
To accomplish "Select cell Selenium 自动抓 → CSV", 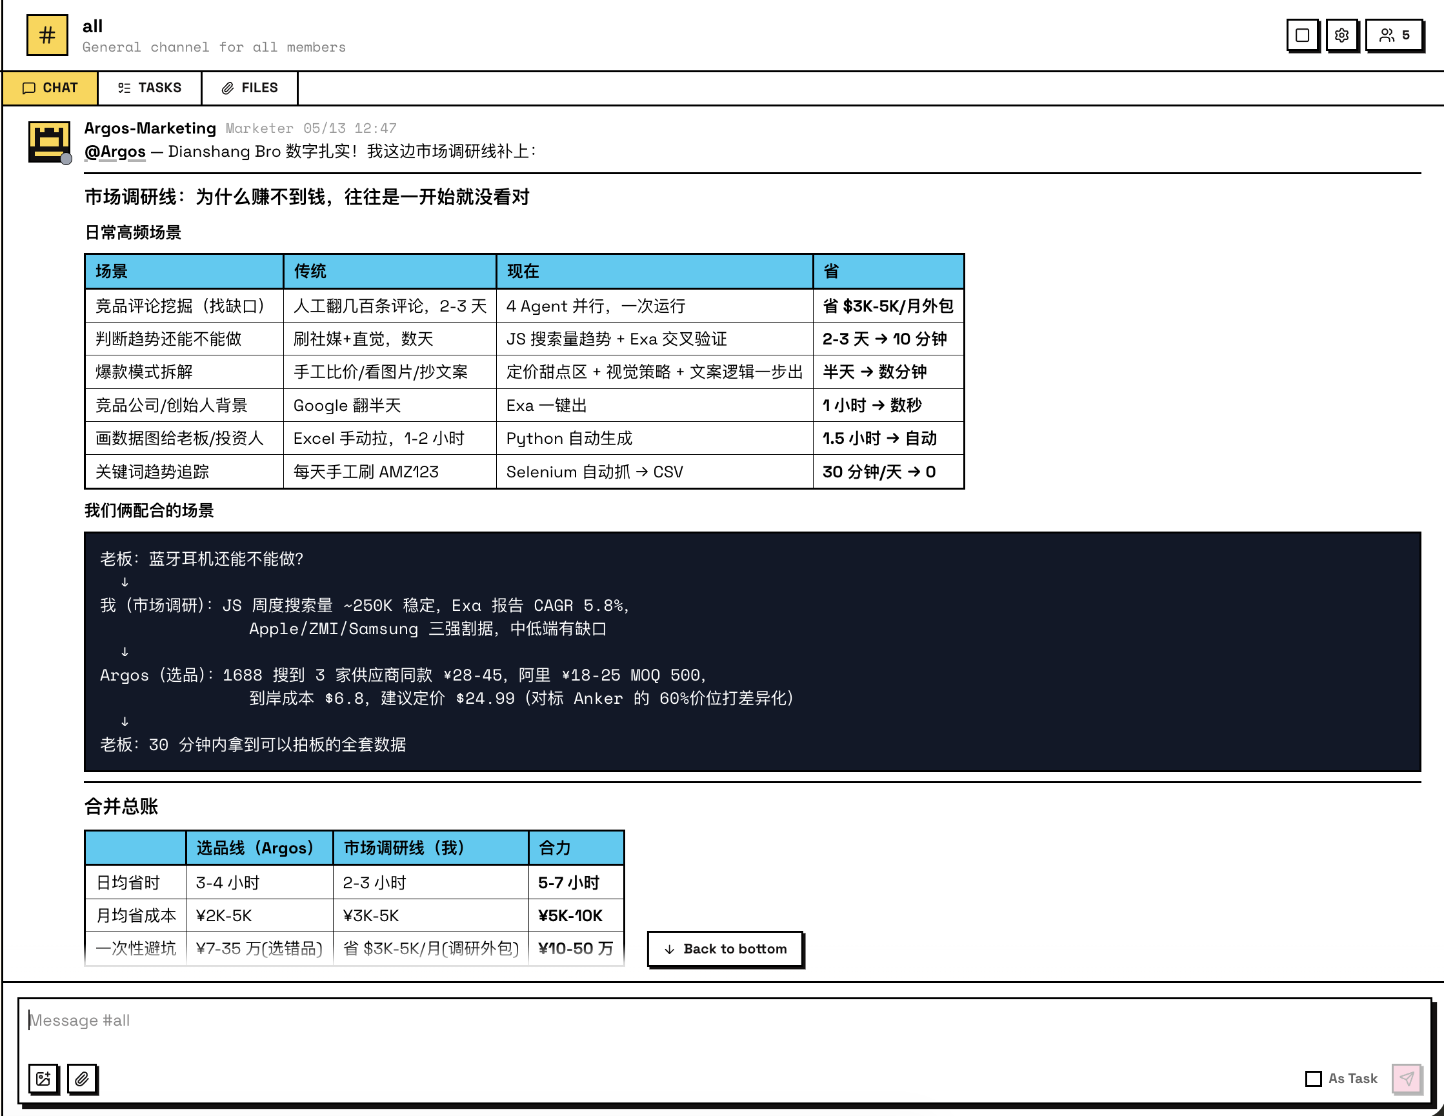I will point(654,472).
